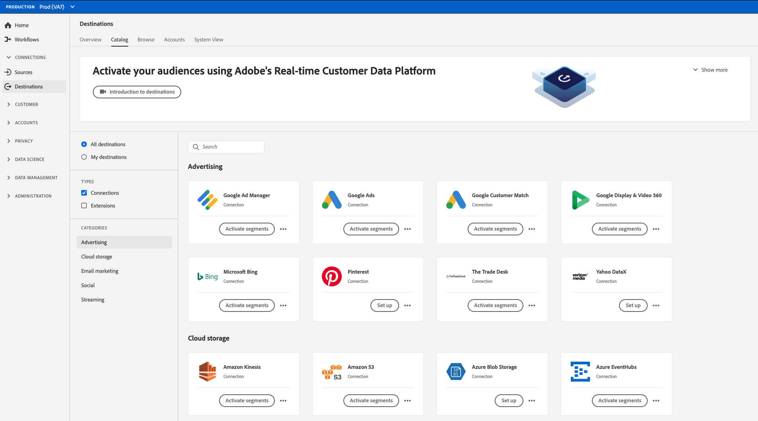
Task: Switch to the System View tab
Action: click(x=209, y=39)
